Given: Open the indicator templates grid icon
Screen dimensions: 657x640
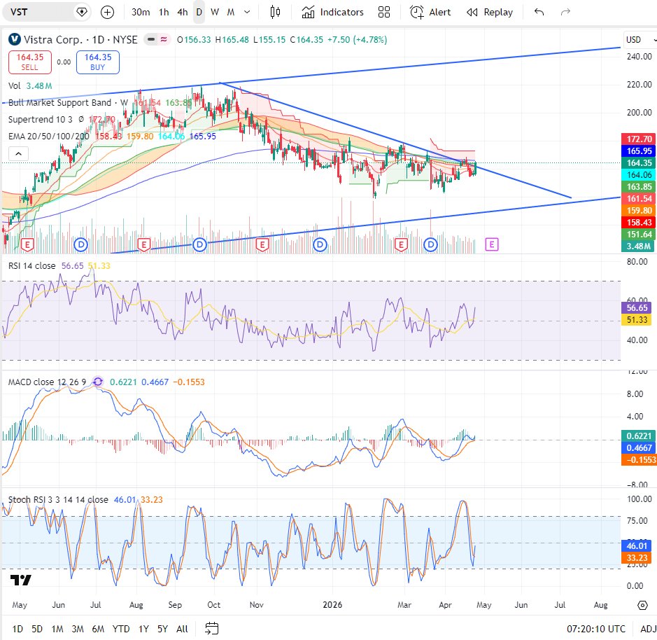Looking at the screenshot, I should pyautogui.click(x=384, y=12).
